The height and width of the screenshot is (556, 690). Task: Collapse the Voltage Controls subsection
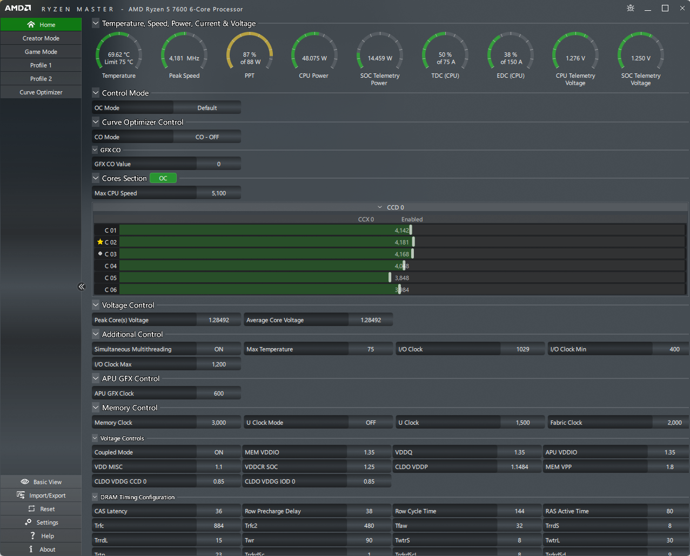click(95, 438)
